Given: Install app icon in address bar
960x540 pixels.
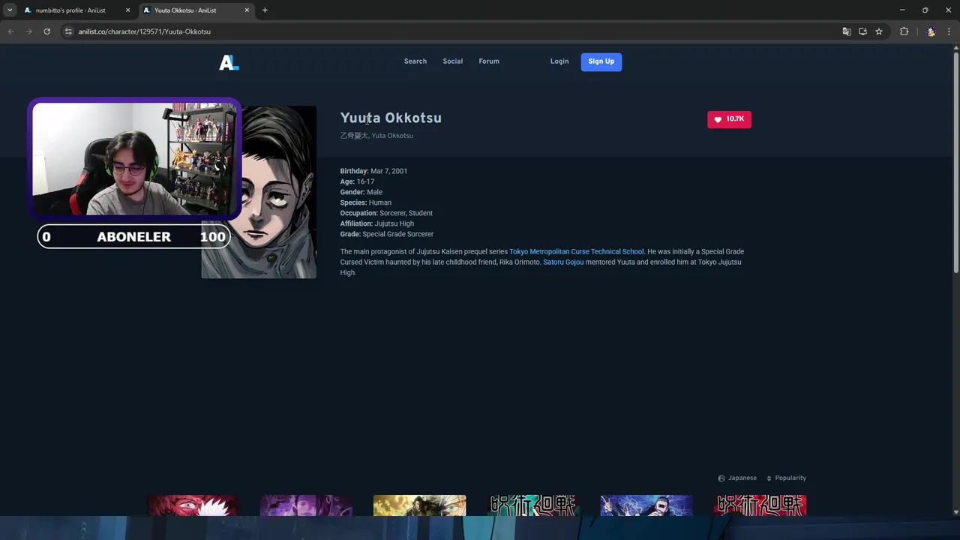Looking at the screenshot, I should click(x=862, y=31).
